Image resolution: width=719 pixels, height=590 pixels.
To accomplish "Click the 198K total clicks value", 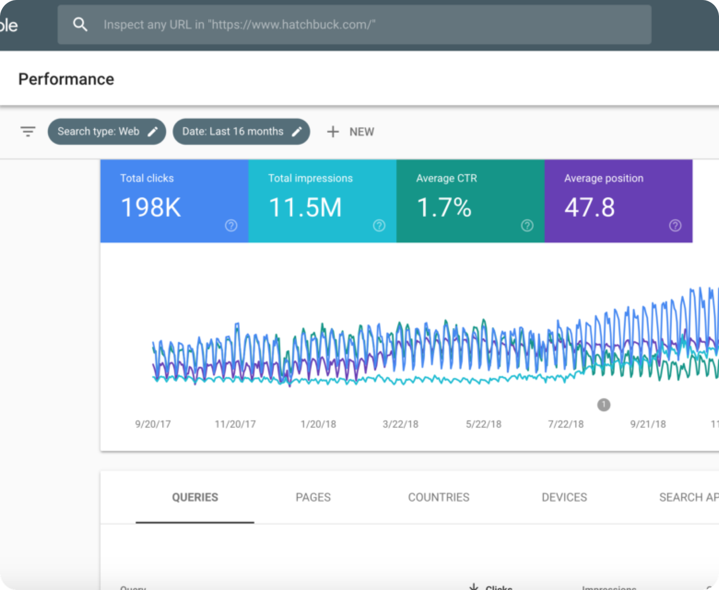I will [151, 207].
